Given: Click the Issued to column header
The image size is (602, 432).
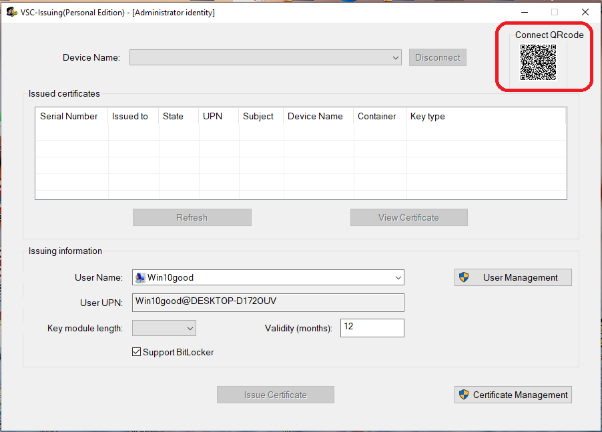Looking at the screenshot, I should 130,116.
